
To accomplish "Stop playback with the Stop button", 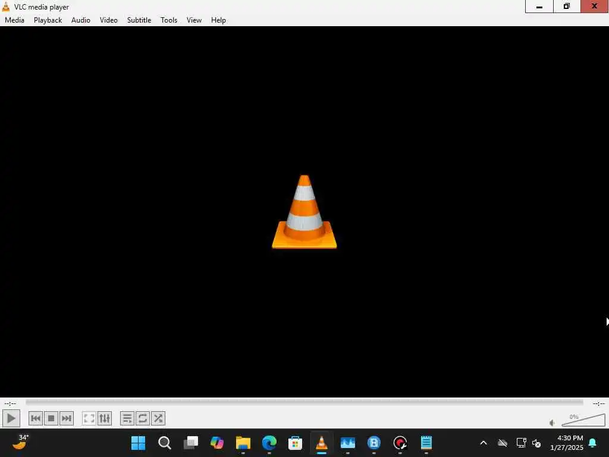I will [51, 418].
